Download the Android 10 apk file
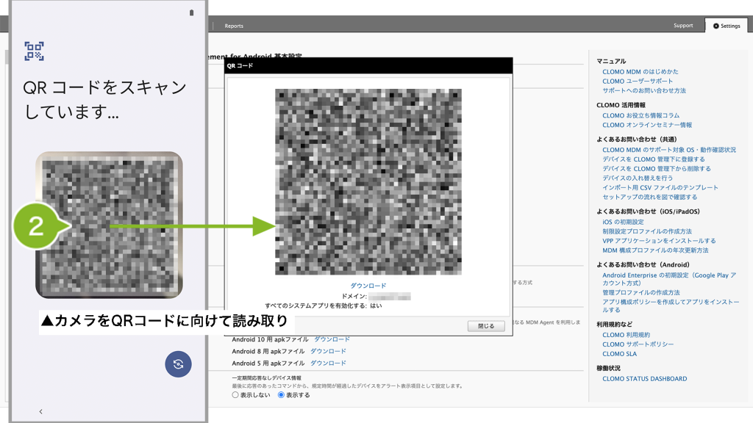The image size is (753, 423). [x=332, y=339]
